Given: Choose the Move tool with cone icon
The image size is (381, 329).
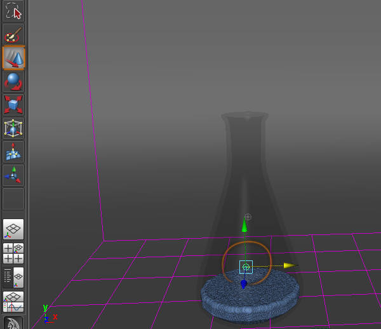Looking at the screenshot, I should 13,58.
